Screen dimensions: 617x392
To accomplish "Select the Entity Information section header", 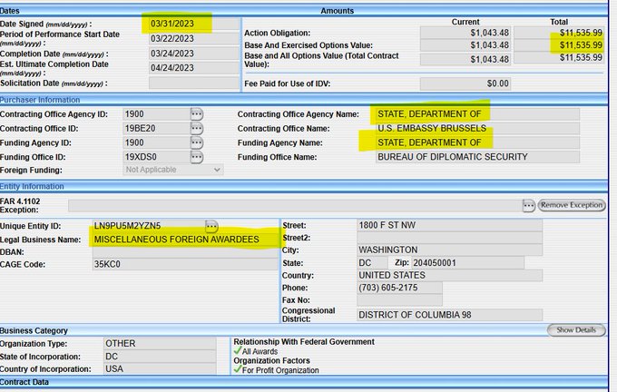I will click(33, 186).
